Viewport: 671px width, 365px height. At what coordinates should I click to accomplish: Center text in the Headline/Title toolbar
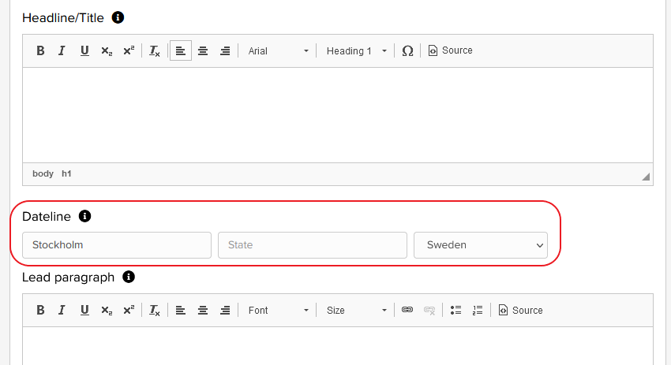pyautogui.click(x=203, y=51)
